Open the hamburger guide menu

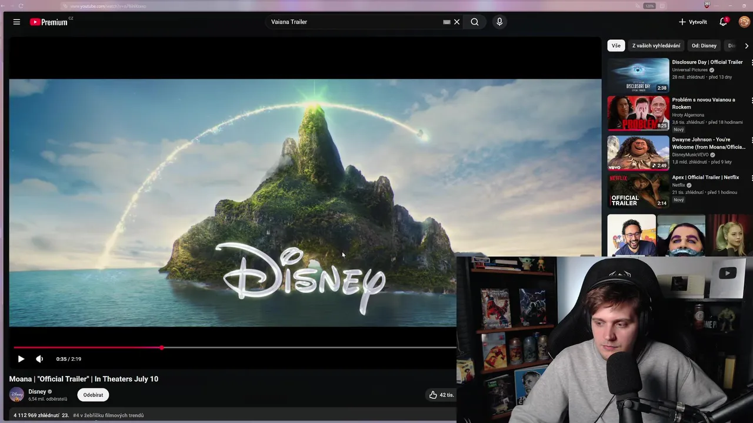(x=16, y=22)
